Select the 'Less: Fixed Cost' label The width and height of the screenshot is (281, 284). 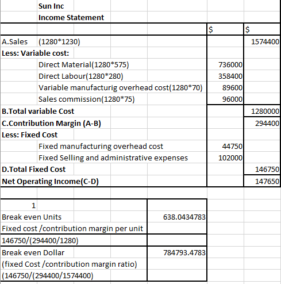pyautogui.click(x=29, y=135)
